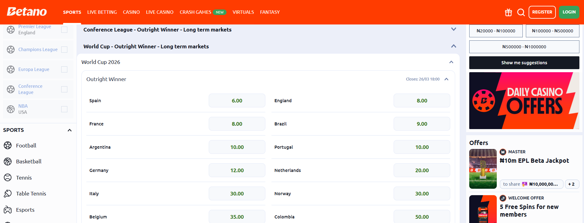This screenshot has width=584, height=223.
Task: Tick the NBA USA checkbox
Action: [x=64, y=109]
